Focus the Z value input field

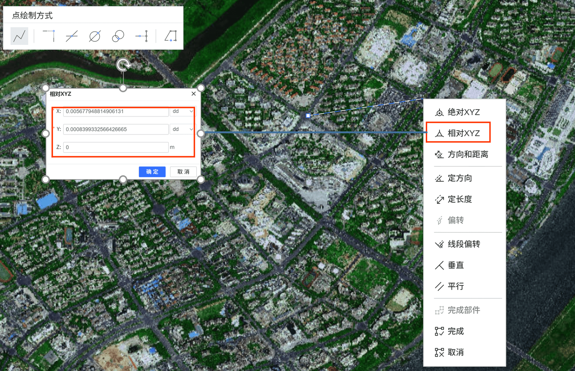[x=116, y=147]
